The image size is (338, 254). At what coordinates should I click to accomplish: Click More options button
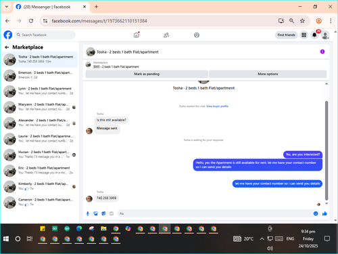point(268,74)
